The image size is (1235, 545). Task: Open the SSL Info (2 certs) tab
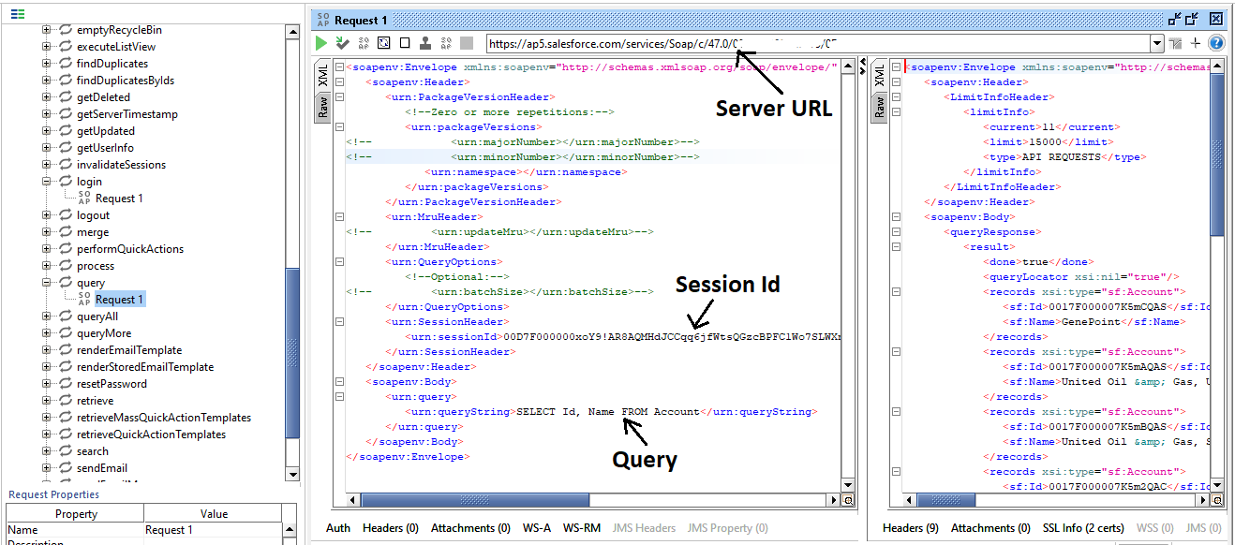(x=1083, y=527)
